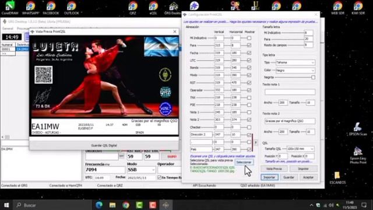The width and height of the screenshot is (373, 210).
Task: Click the volume icon in system tray
Action: click(331, 205)
